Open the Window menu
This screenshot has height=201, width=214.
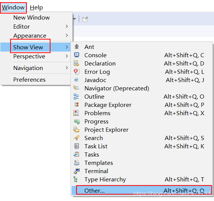click(13, 8)
